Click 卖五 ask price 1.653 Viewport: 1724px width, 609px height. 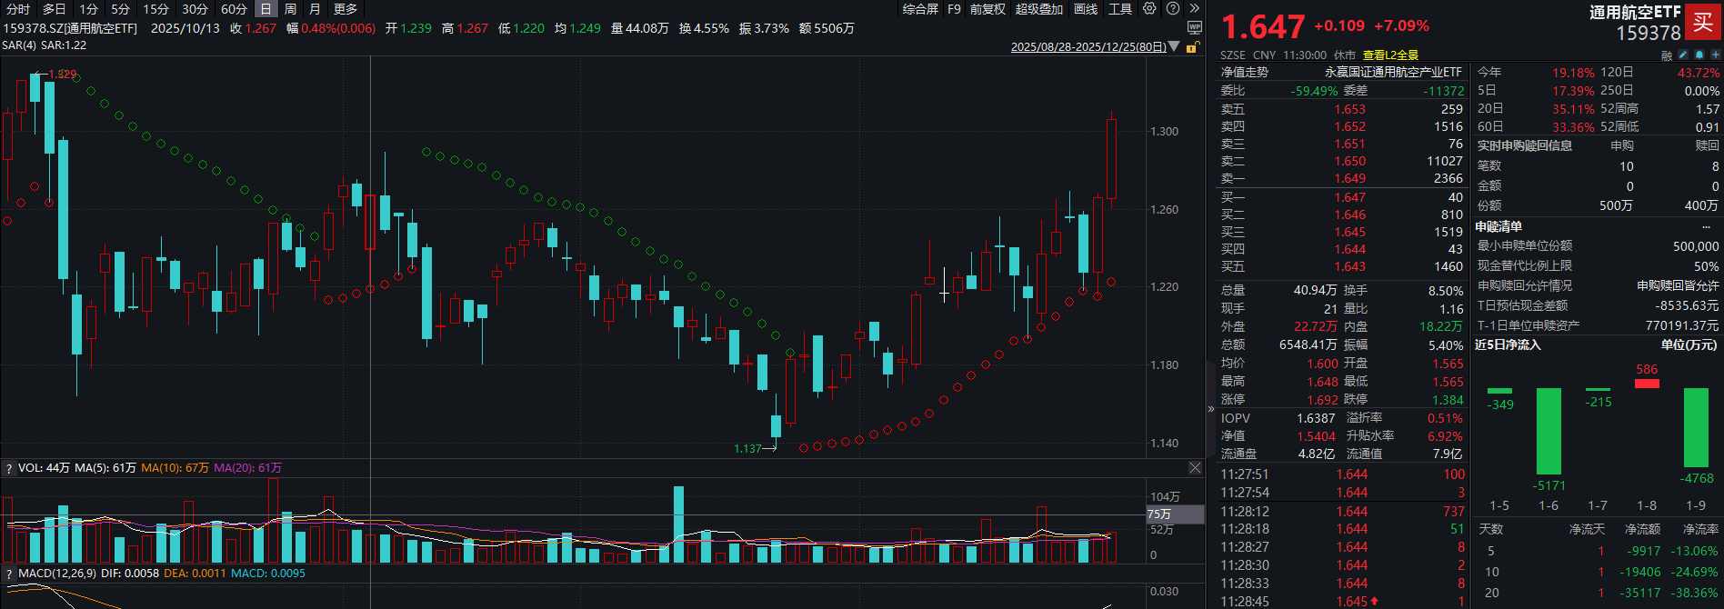coord(1350,110)
